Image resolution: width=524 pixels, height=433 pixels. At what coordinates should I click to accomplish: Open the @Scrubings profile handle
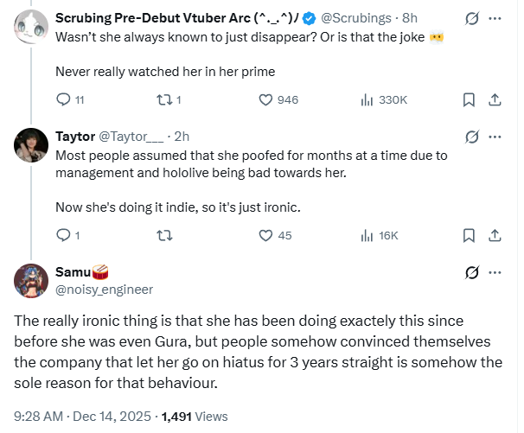pos(356,19)
